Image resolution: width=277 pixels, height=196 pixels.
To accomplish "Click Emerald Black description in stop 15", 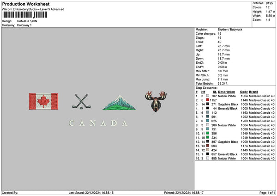I will point(228,154).
